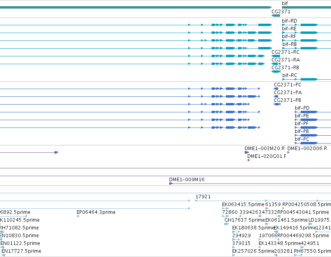Select the bif-PD protein label

302,108
